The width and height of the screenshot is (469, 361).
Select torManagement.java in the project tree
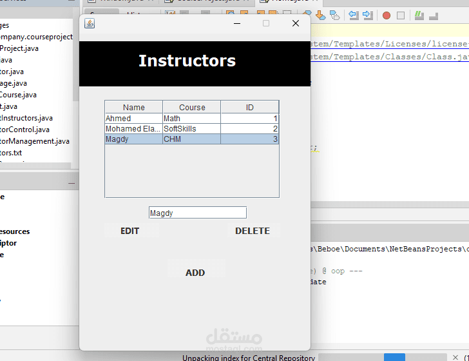click(35, 141)
